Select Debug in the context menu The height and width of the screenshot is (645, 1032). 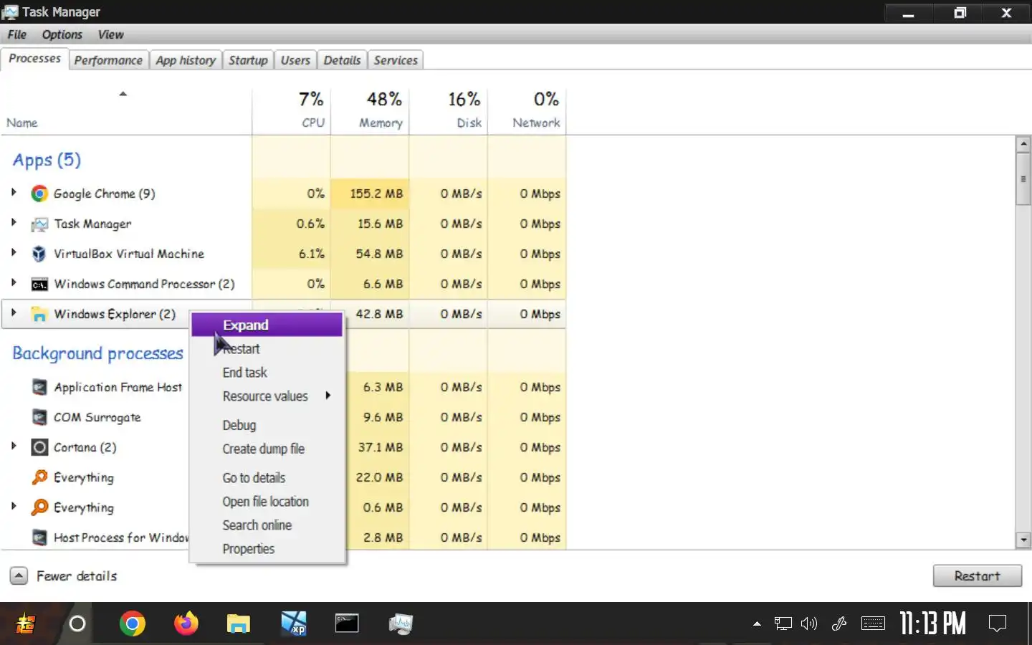point(267,425)
